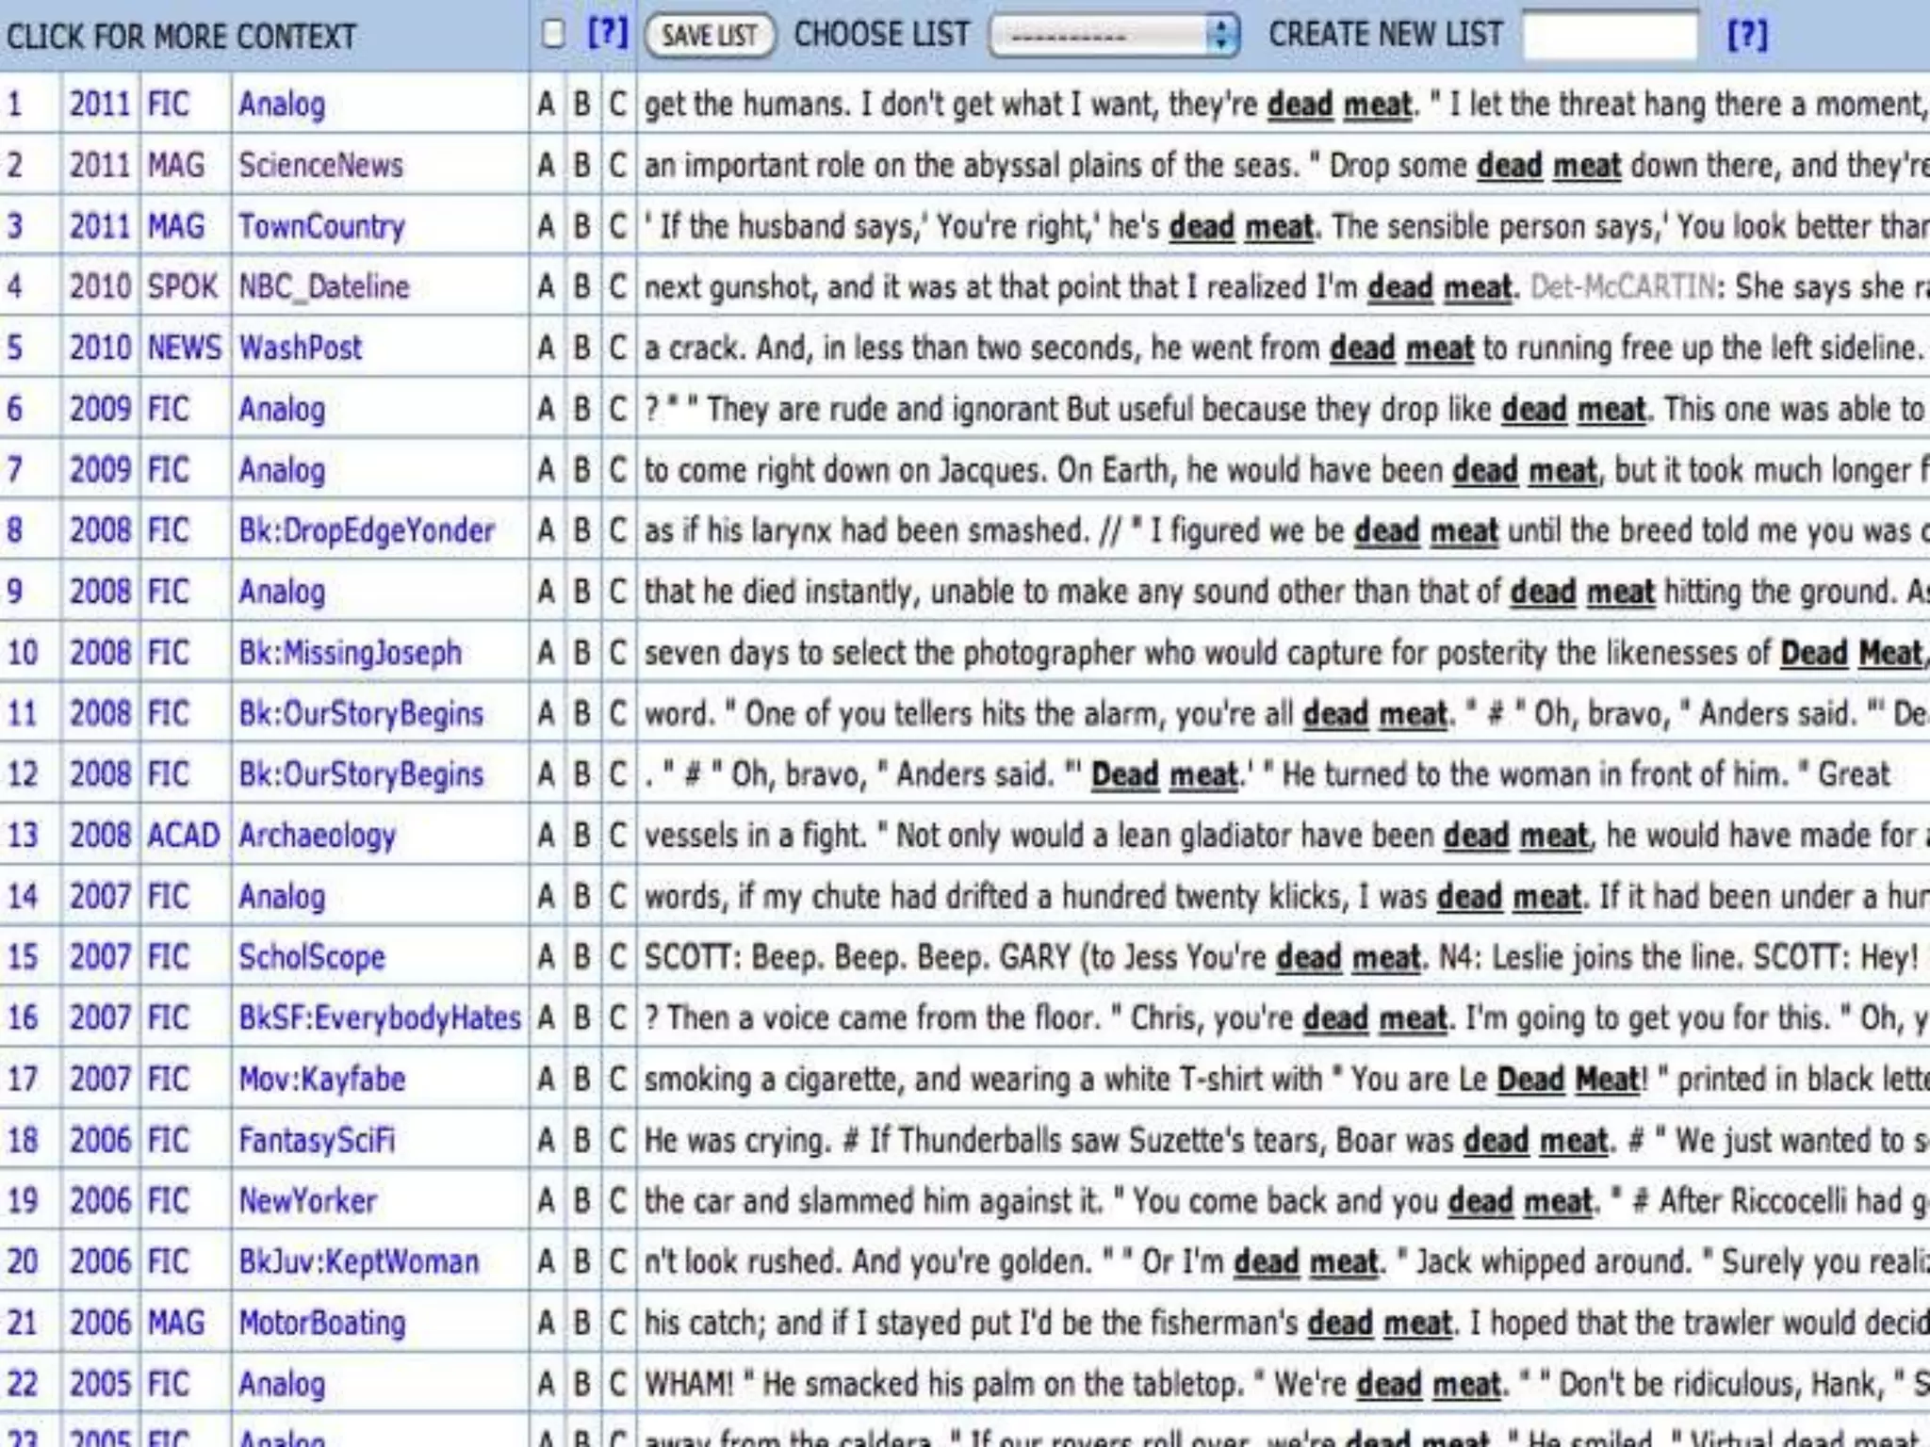Open Bk:OurStoryBegins link in row 11
Image resolution: width=1930 pixels, height=1447 pixels.
(361, 713)
